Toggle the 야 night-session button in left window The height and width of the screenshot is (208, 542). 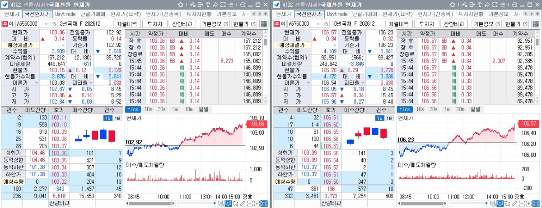point(11,24)
